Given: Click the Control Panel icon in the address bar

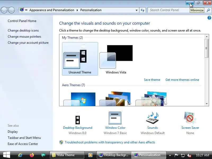Looking at the screenshot, I should (22, 10).
